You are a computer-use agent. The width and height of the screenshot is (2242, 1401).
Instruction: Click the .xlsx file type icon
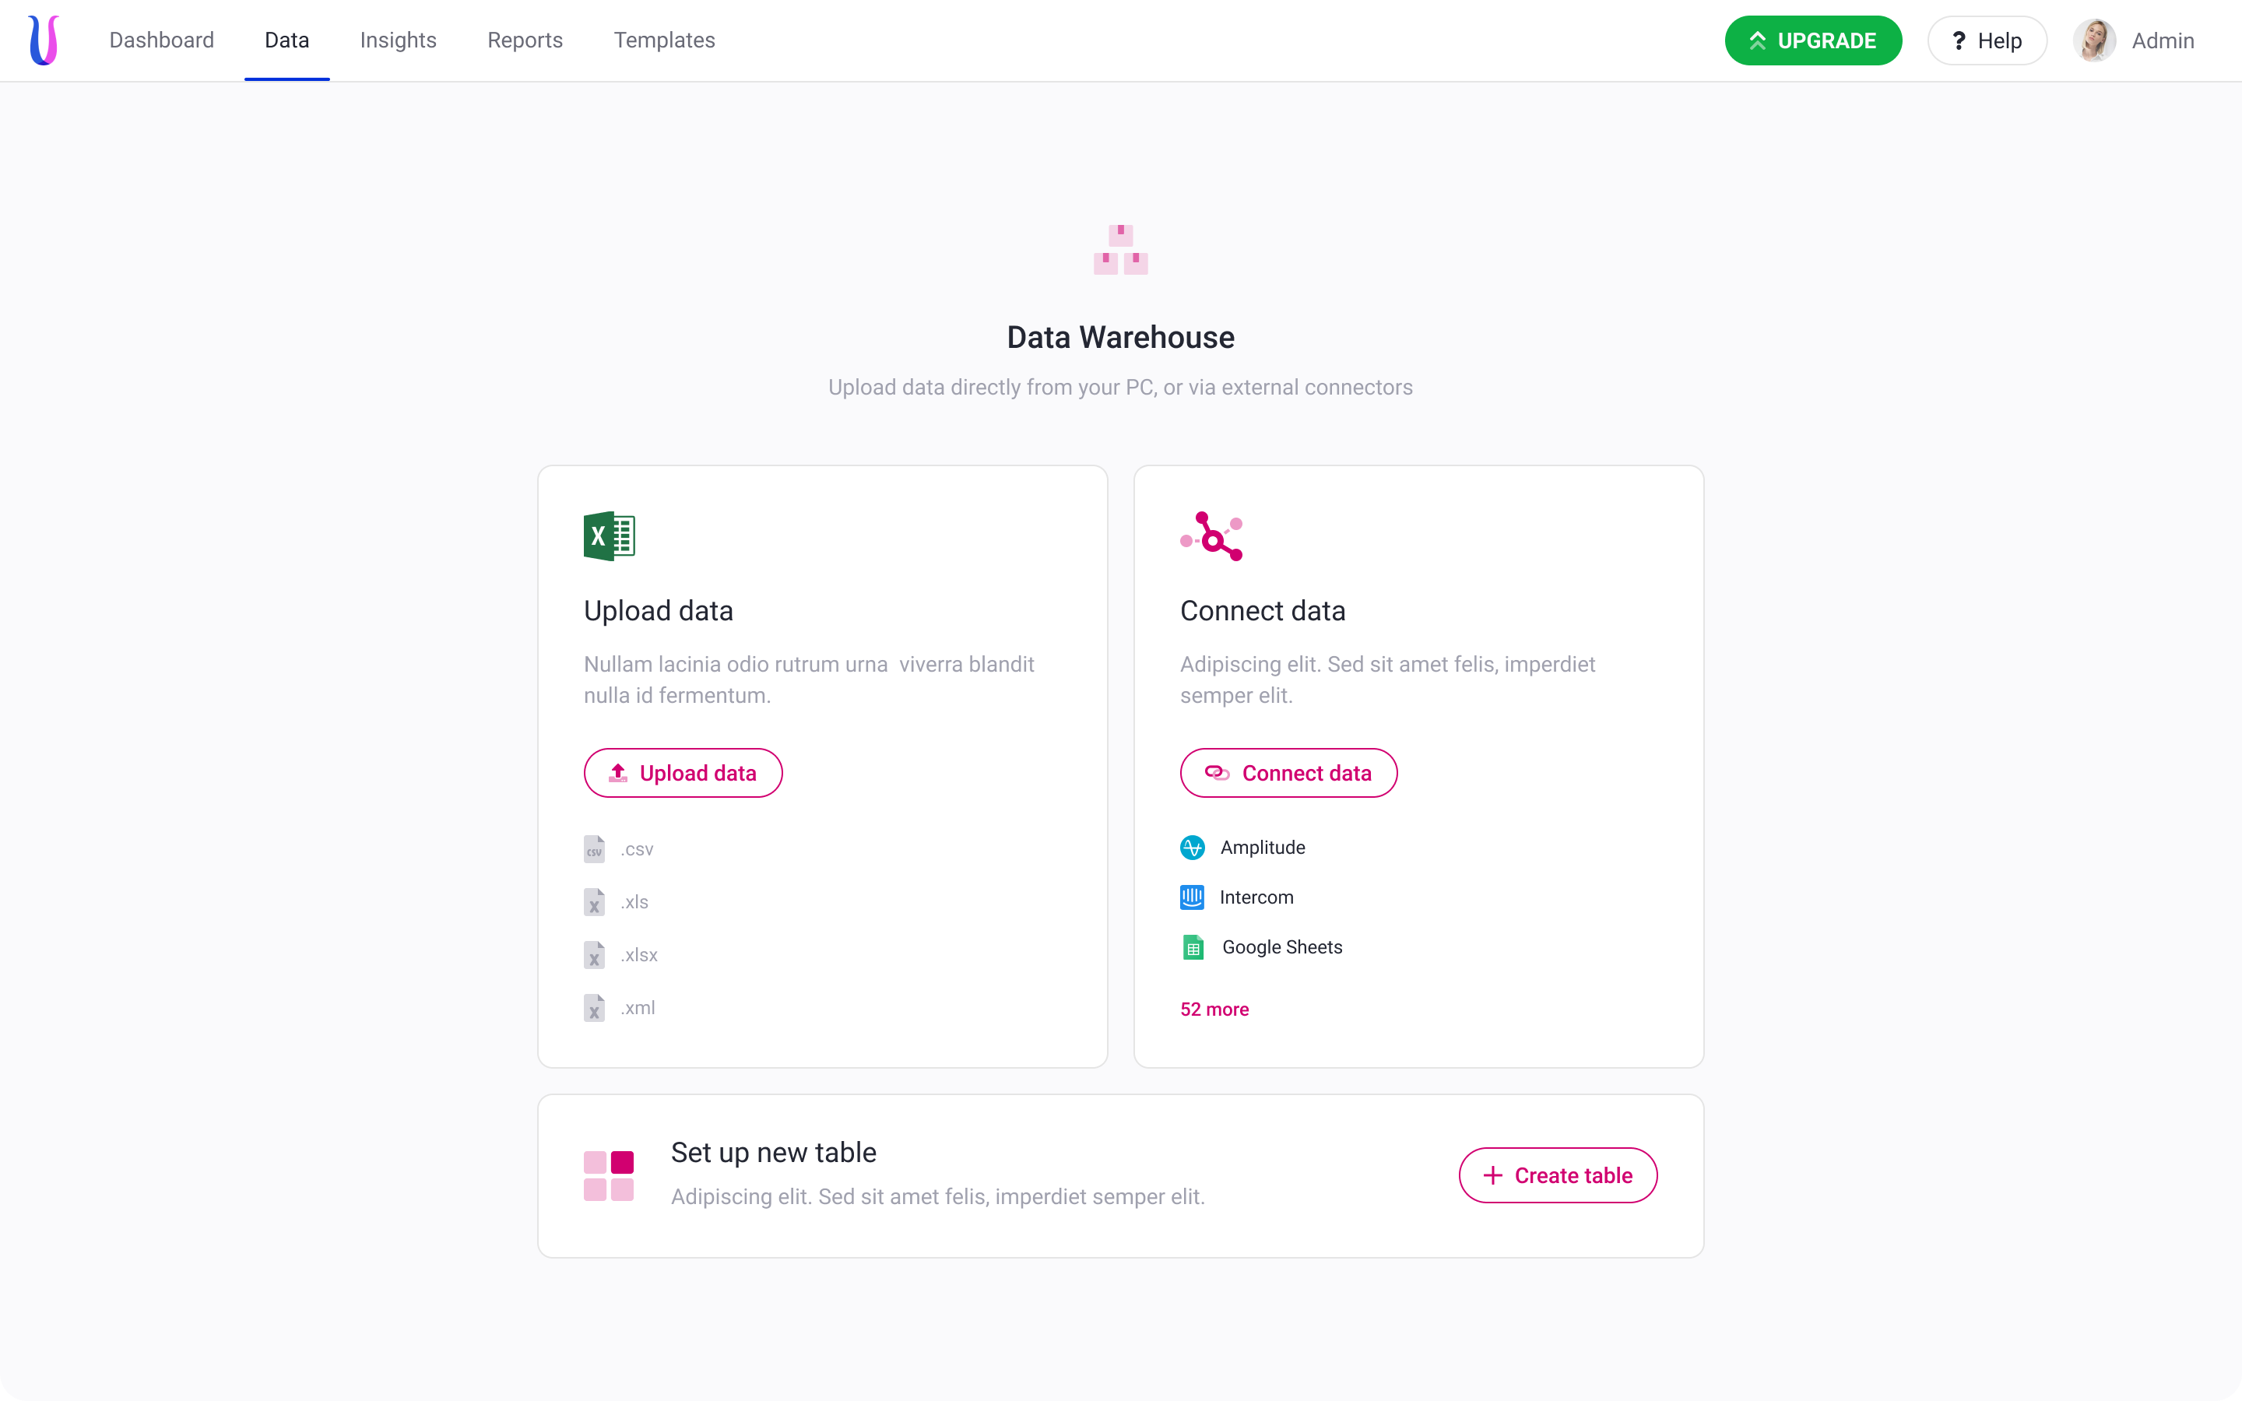pos(594,954)
